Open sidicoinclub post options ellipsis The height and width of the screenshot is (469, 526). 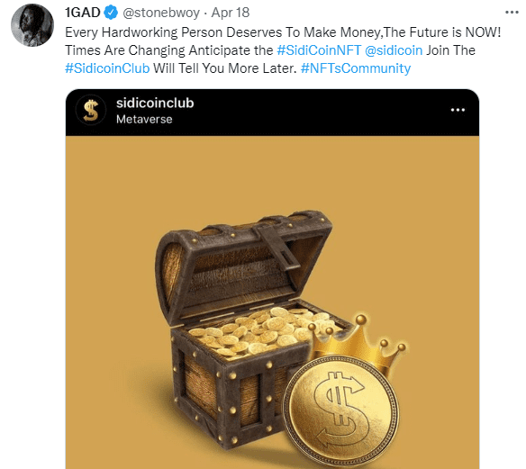[x=458, y=110]
